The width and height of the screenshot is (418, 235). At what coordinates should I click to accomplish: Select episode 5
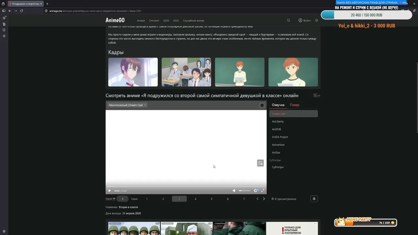212,199
